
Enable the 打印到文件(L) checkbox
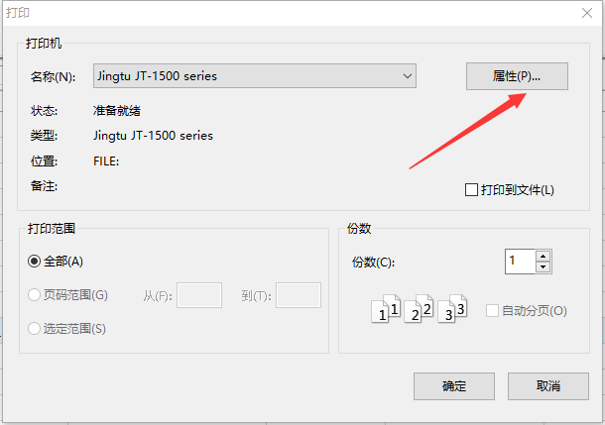point(472,190)
